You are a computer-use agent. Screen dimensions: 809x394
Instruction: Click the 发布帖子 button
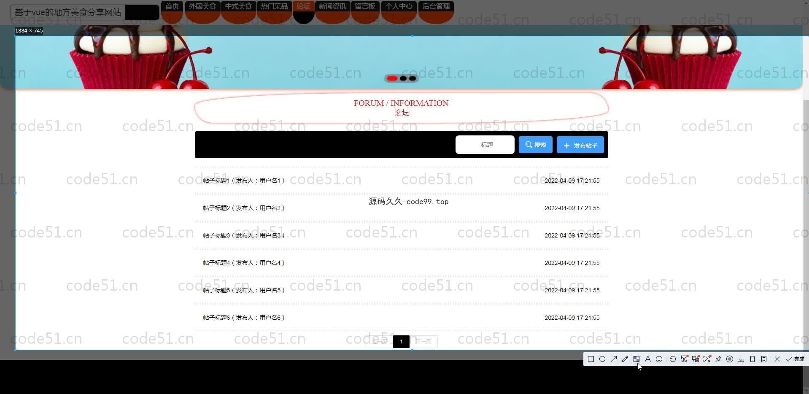580,145
